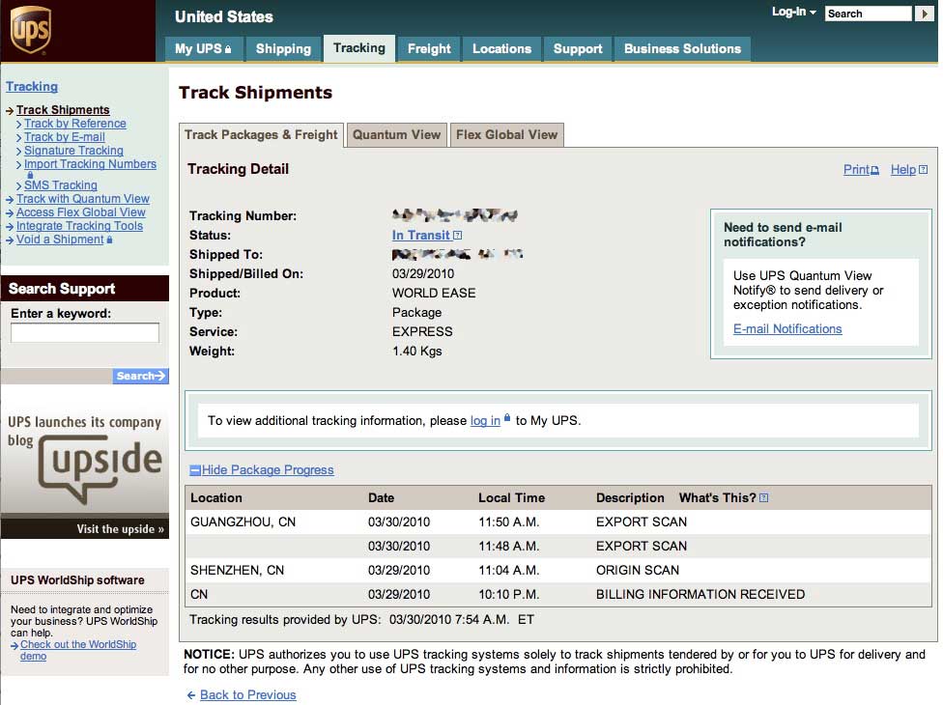
Task: Click the Help link in Tracking Detail
Action: click(903, 170)
